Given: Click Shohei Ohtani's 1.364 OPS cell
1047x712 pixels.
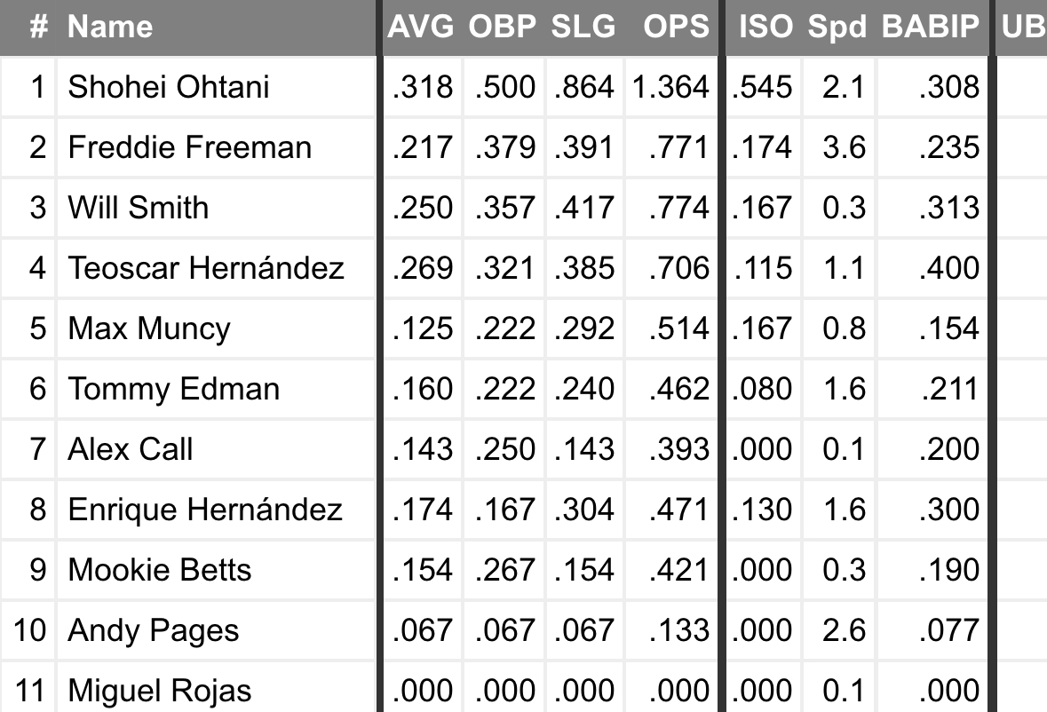Looking at the screenshot, I should (670, 87).
